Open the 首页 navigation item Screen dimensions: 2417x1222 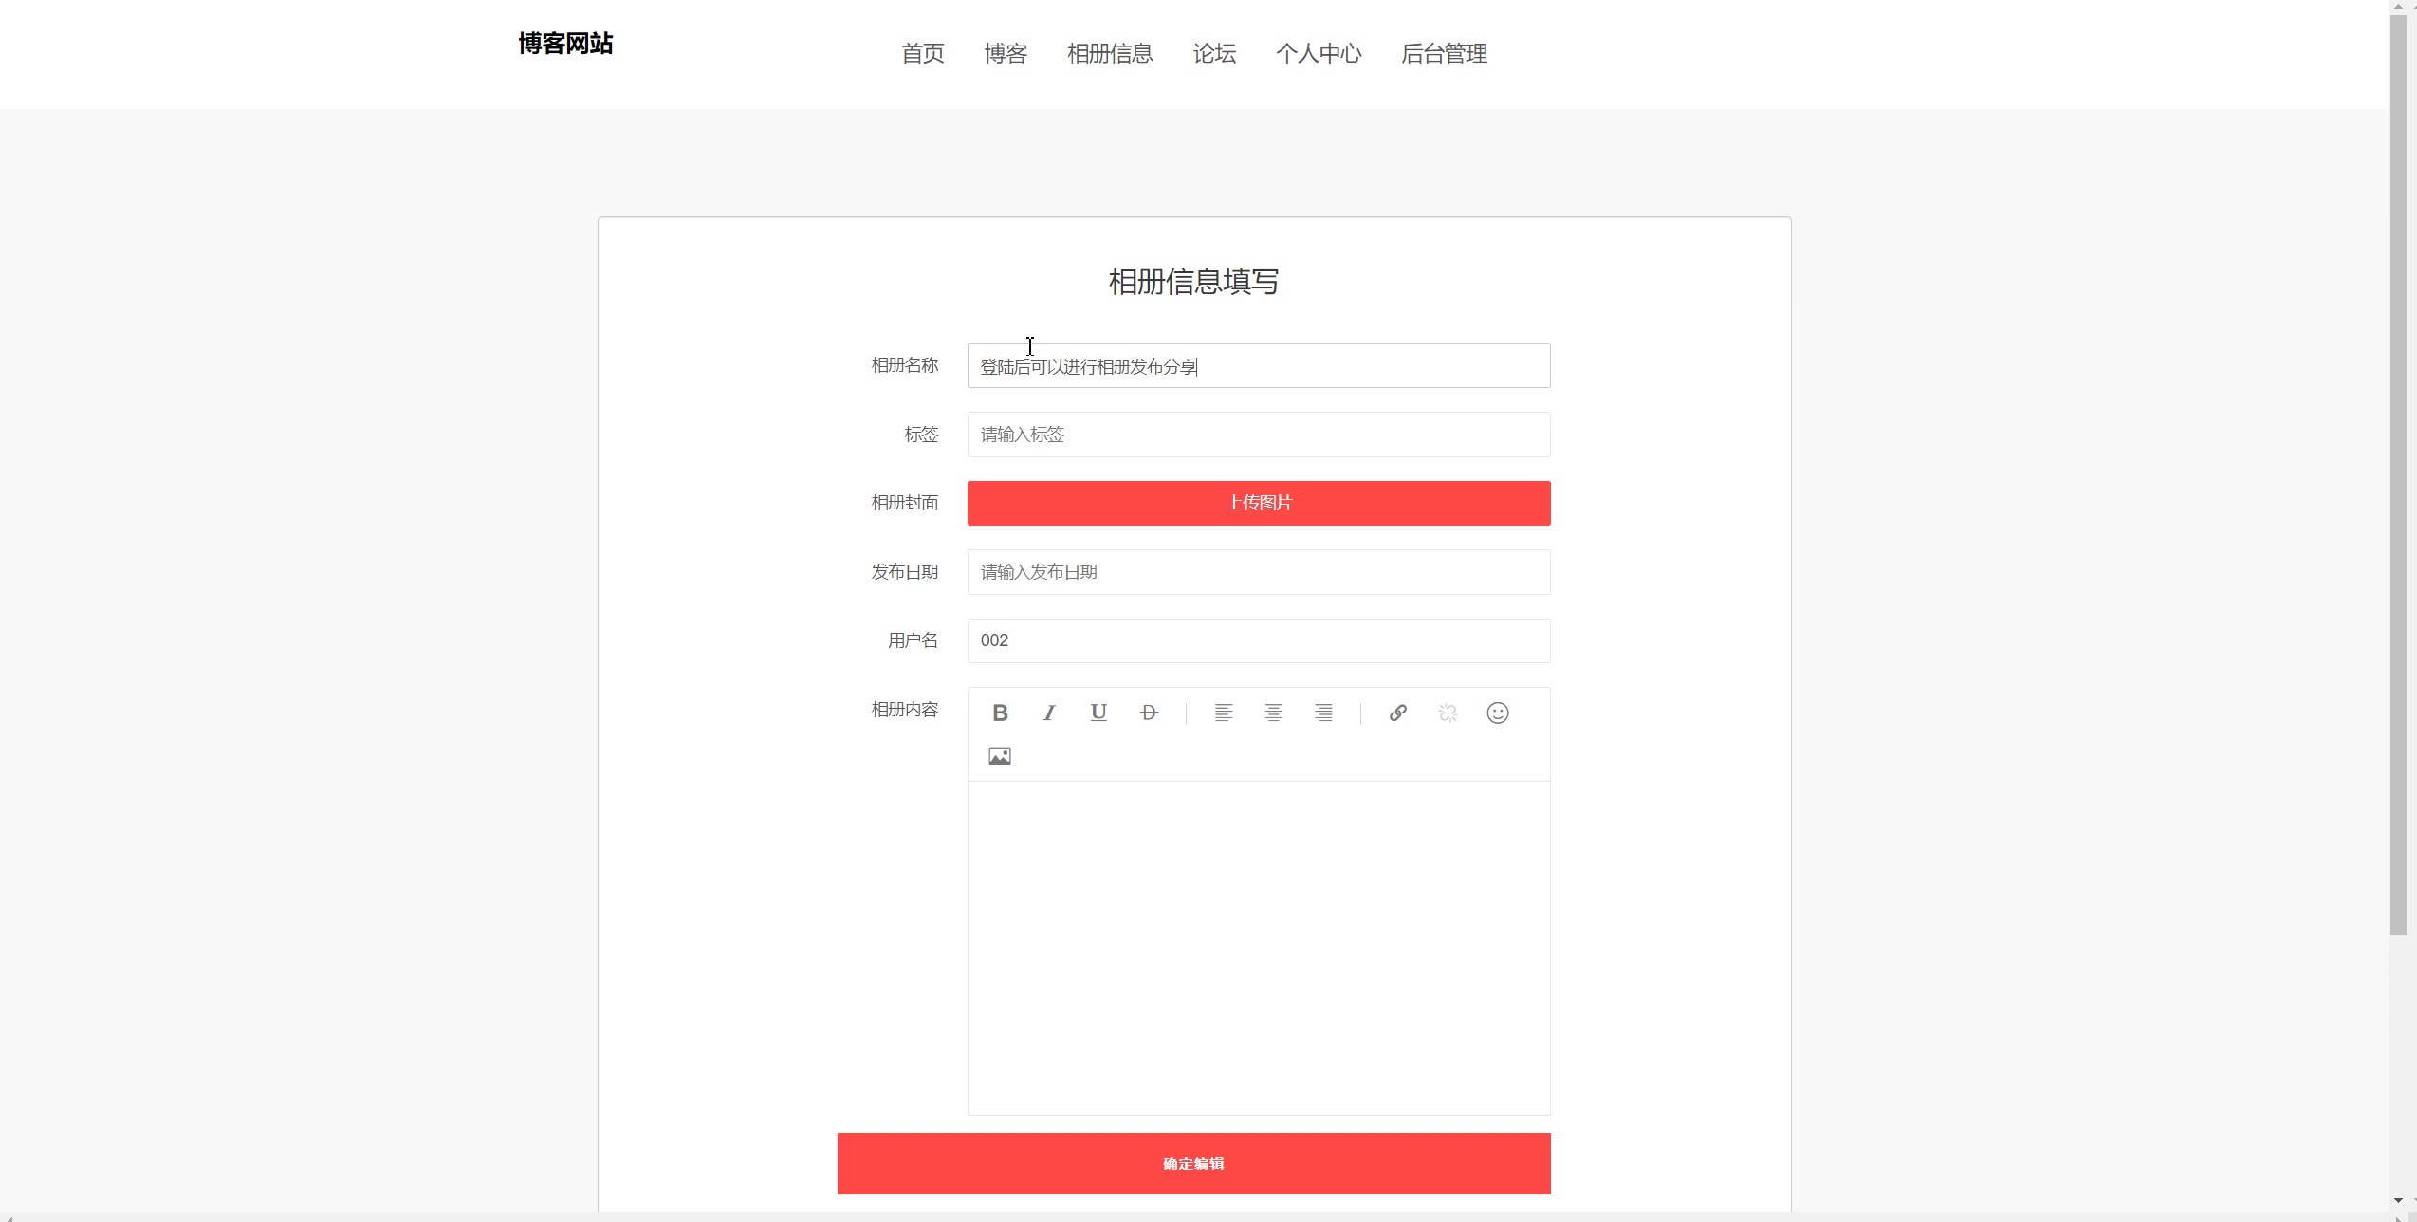(x=922, y=54)
